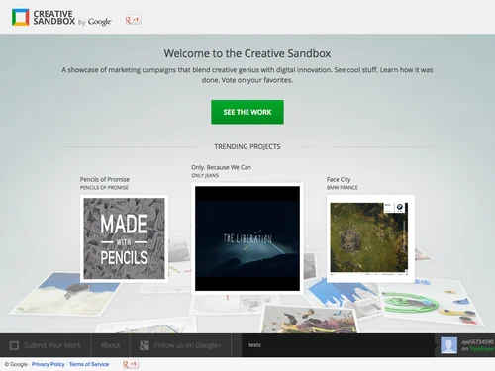Open the Face City BMW map thumbnail
The height and width of the screenshot is (371, 495).
pos(370,238)
